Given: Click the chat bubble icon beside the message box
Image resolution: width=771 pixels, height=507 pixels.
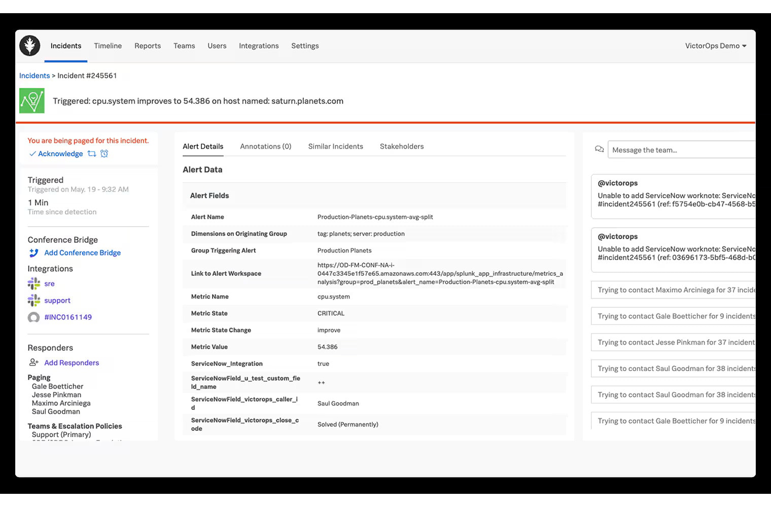Looking at the screenshot, I should point(599,149).
